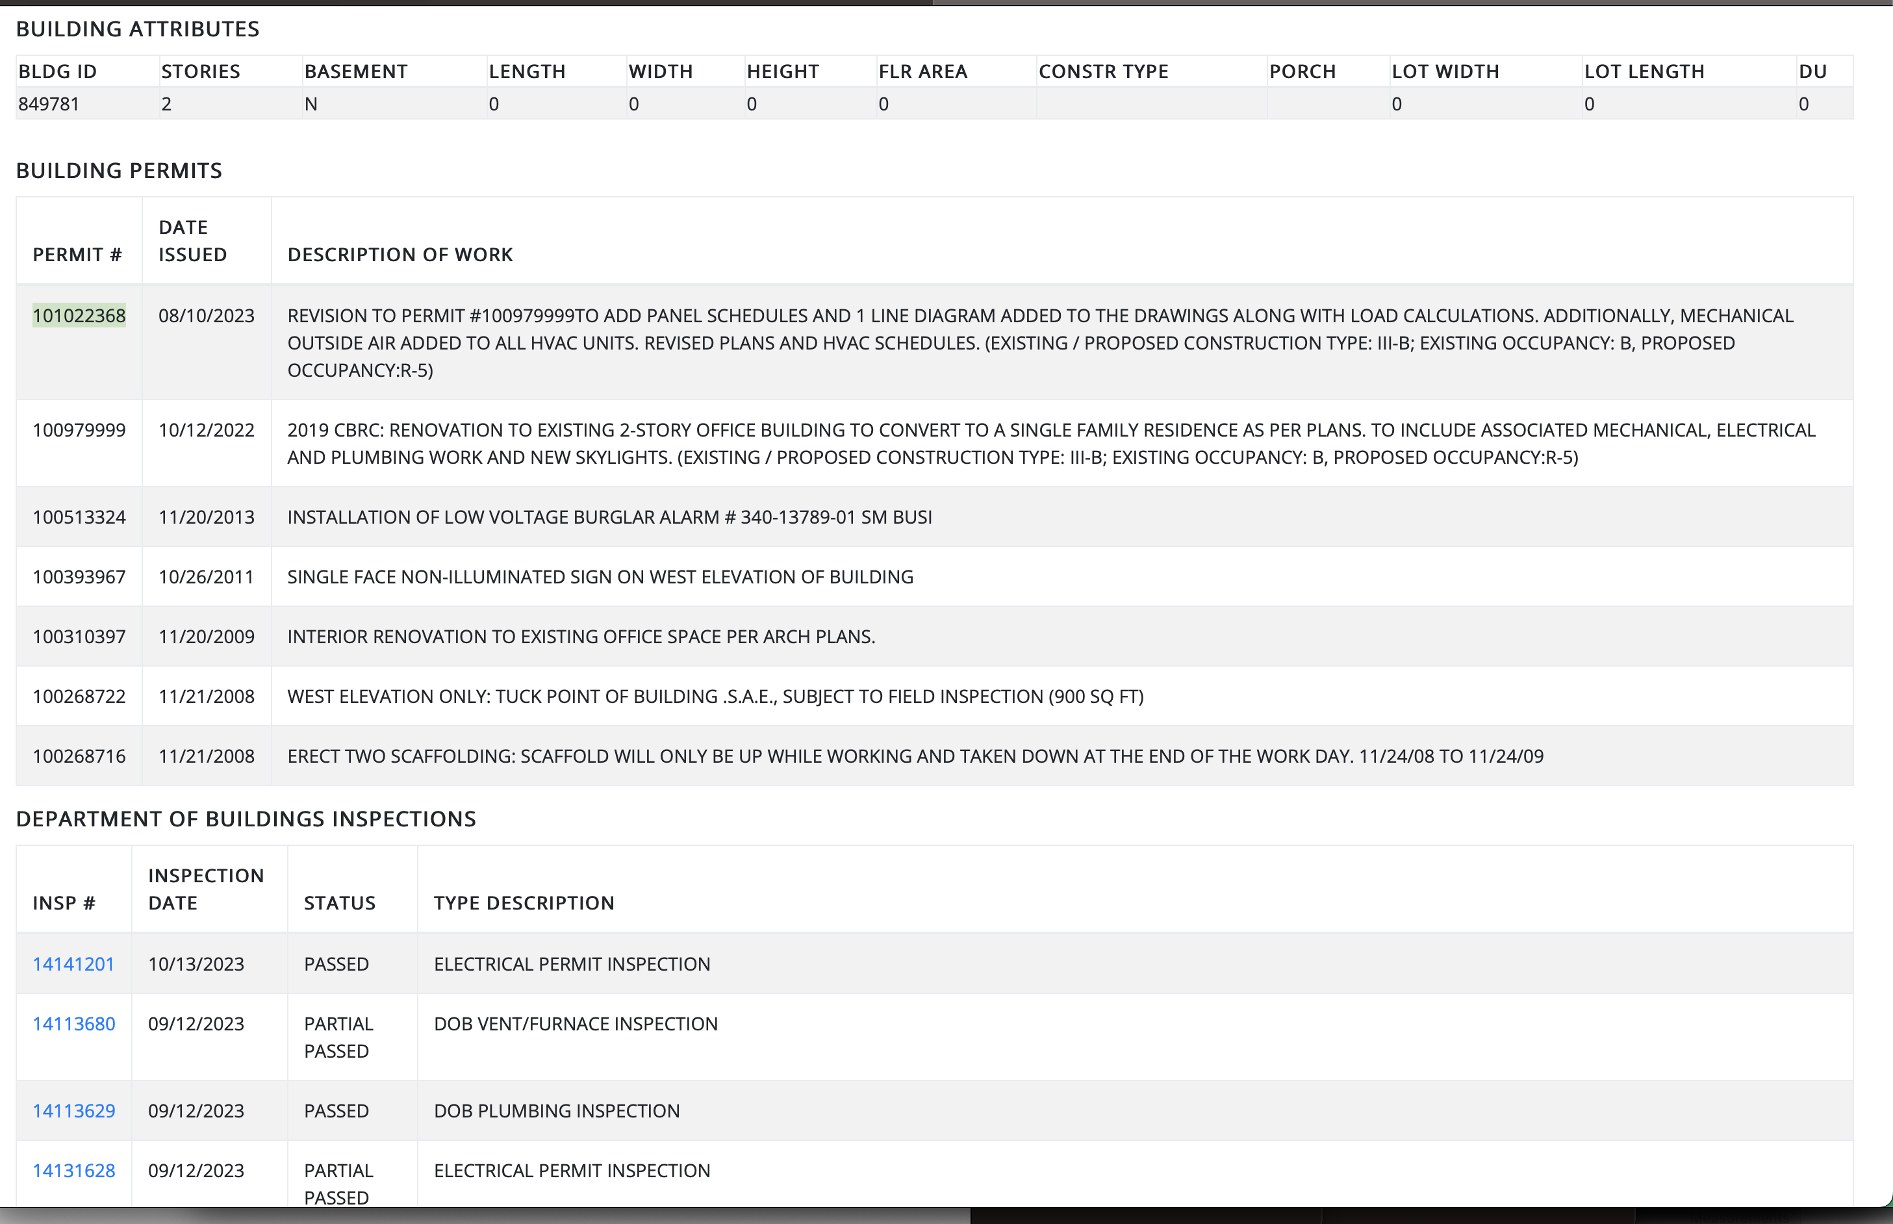
Task: Click permit number 100268722
Action: tap(79, 696)
